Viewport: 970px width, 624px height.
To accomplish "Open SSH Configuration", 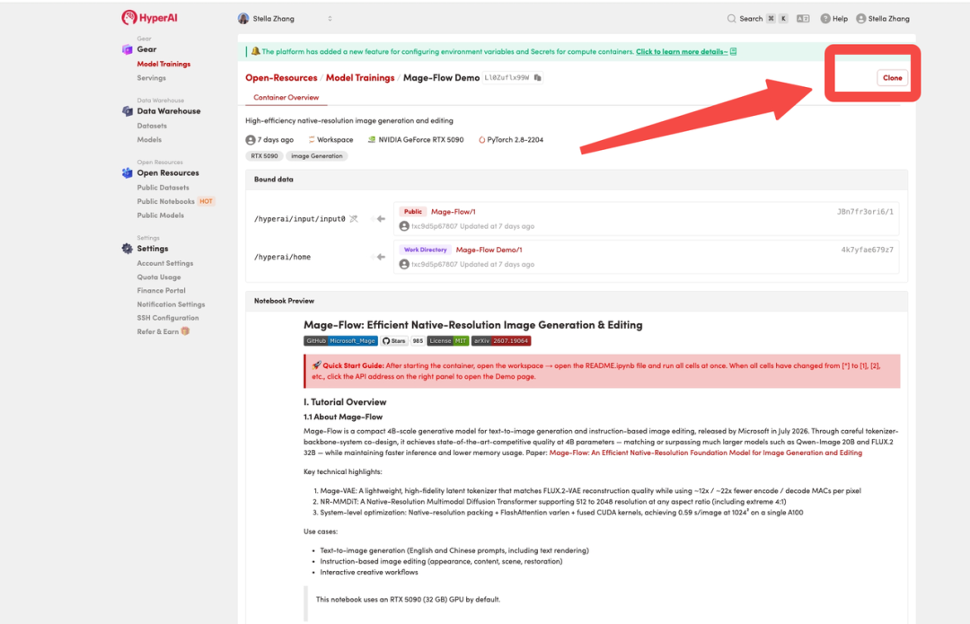I will (x=168, y=318).
